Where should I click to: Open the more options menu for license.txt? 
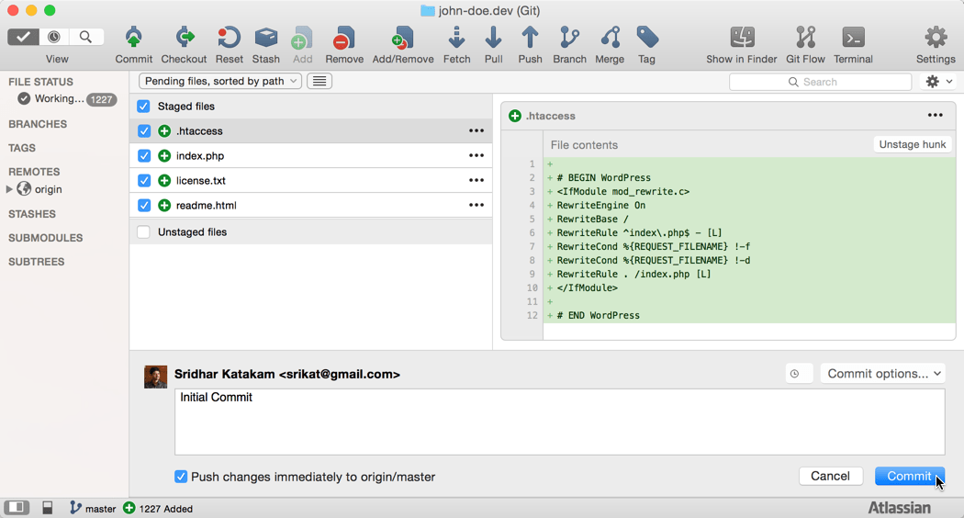[476, 181]
